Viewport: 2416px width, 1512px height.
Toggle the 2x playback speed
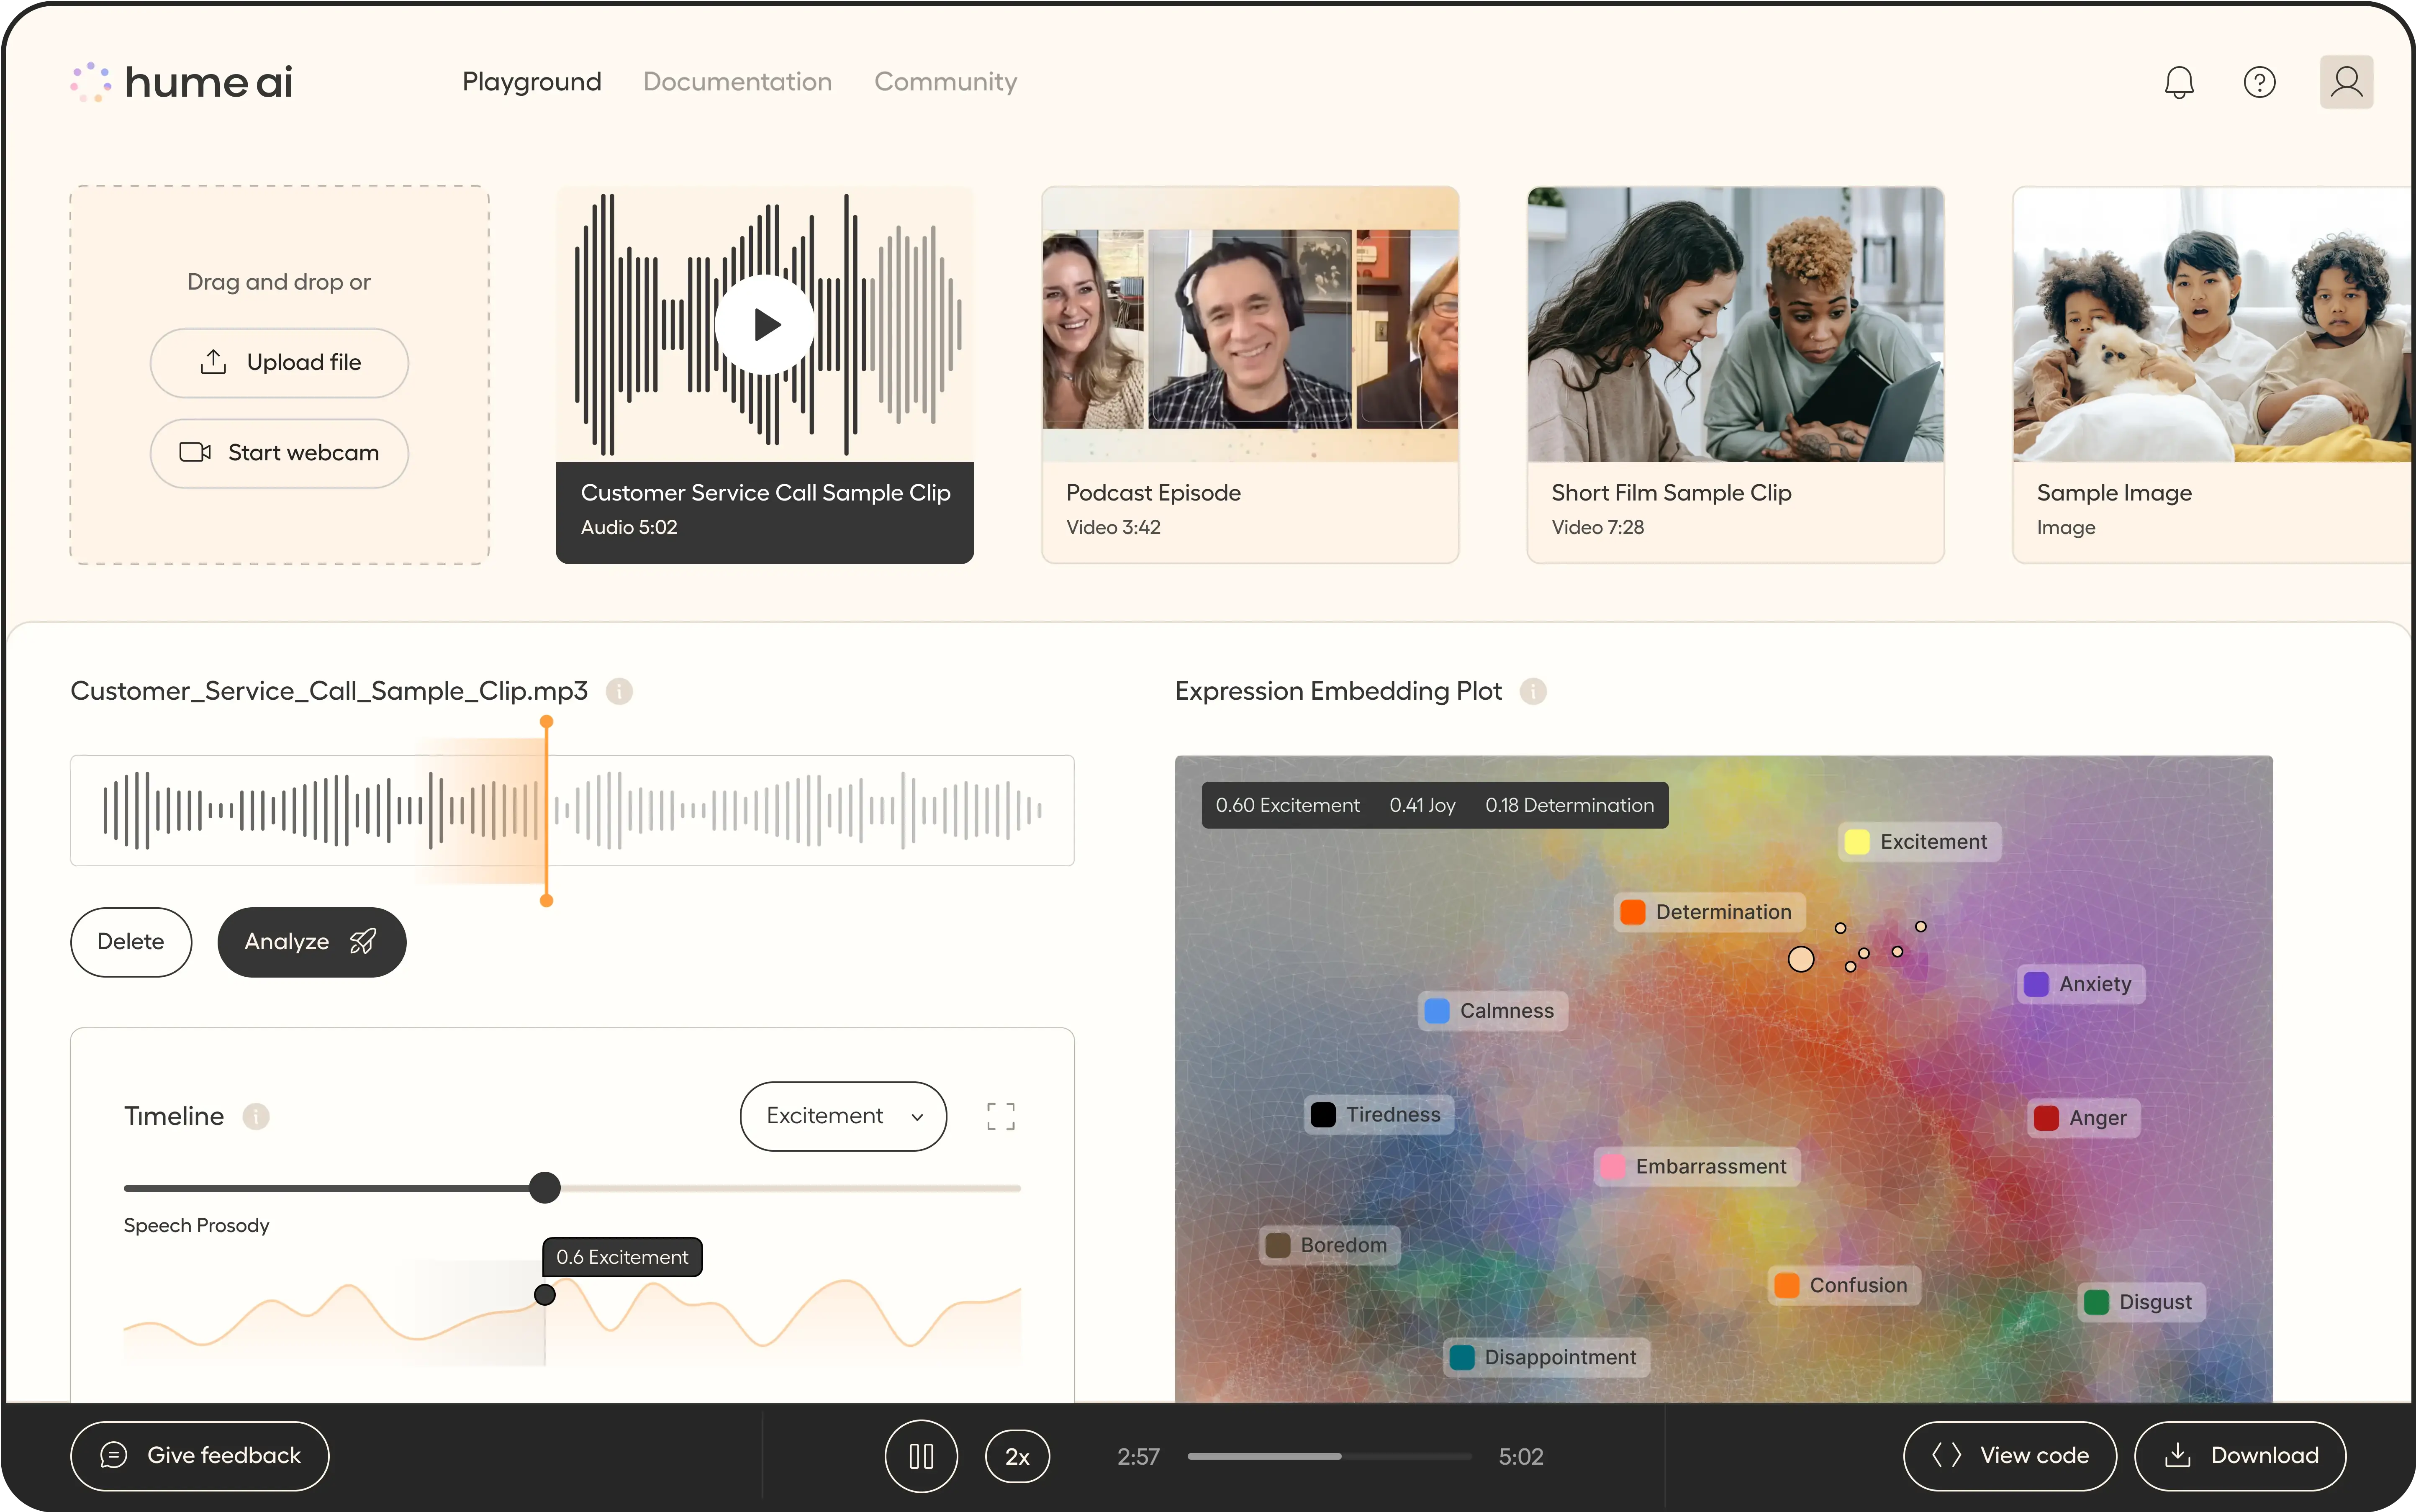pyautogui.click(x=1017, y=1456)
